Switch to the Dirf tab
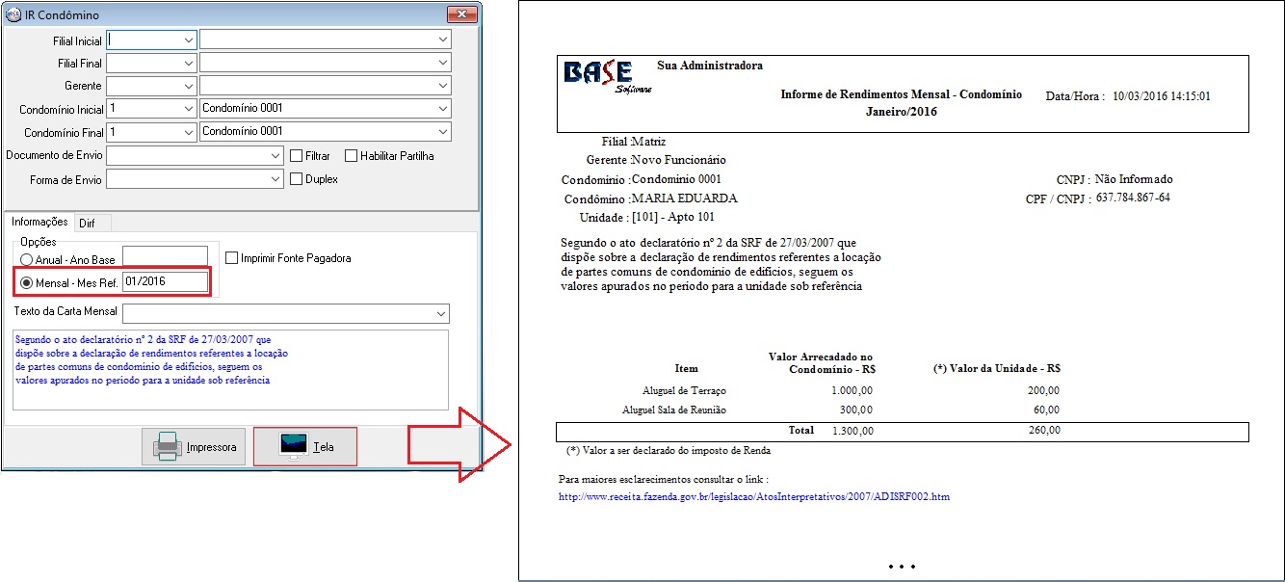Image resolution: width=1285 pixels, height=582 pixels. [87, 223]
